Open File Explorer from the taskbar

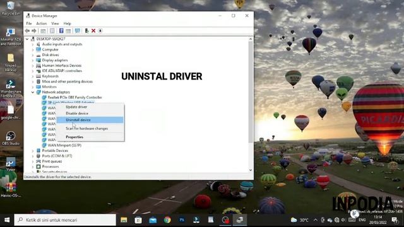[124, 220]
